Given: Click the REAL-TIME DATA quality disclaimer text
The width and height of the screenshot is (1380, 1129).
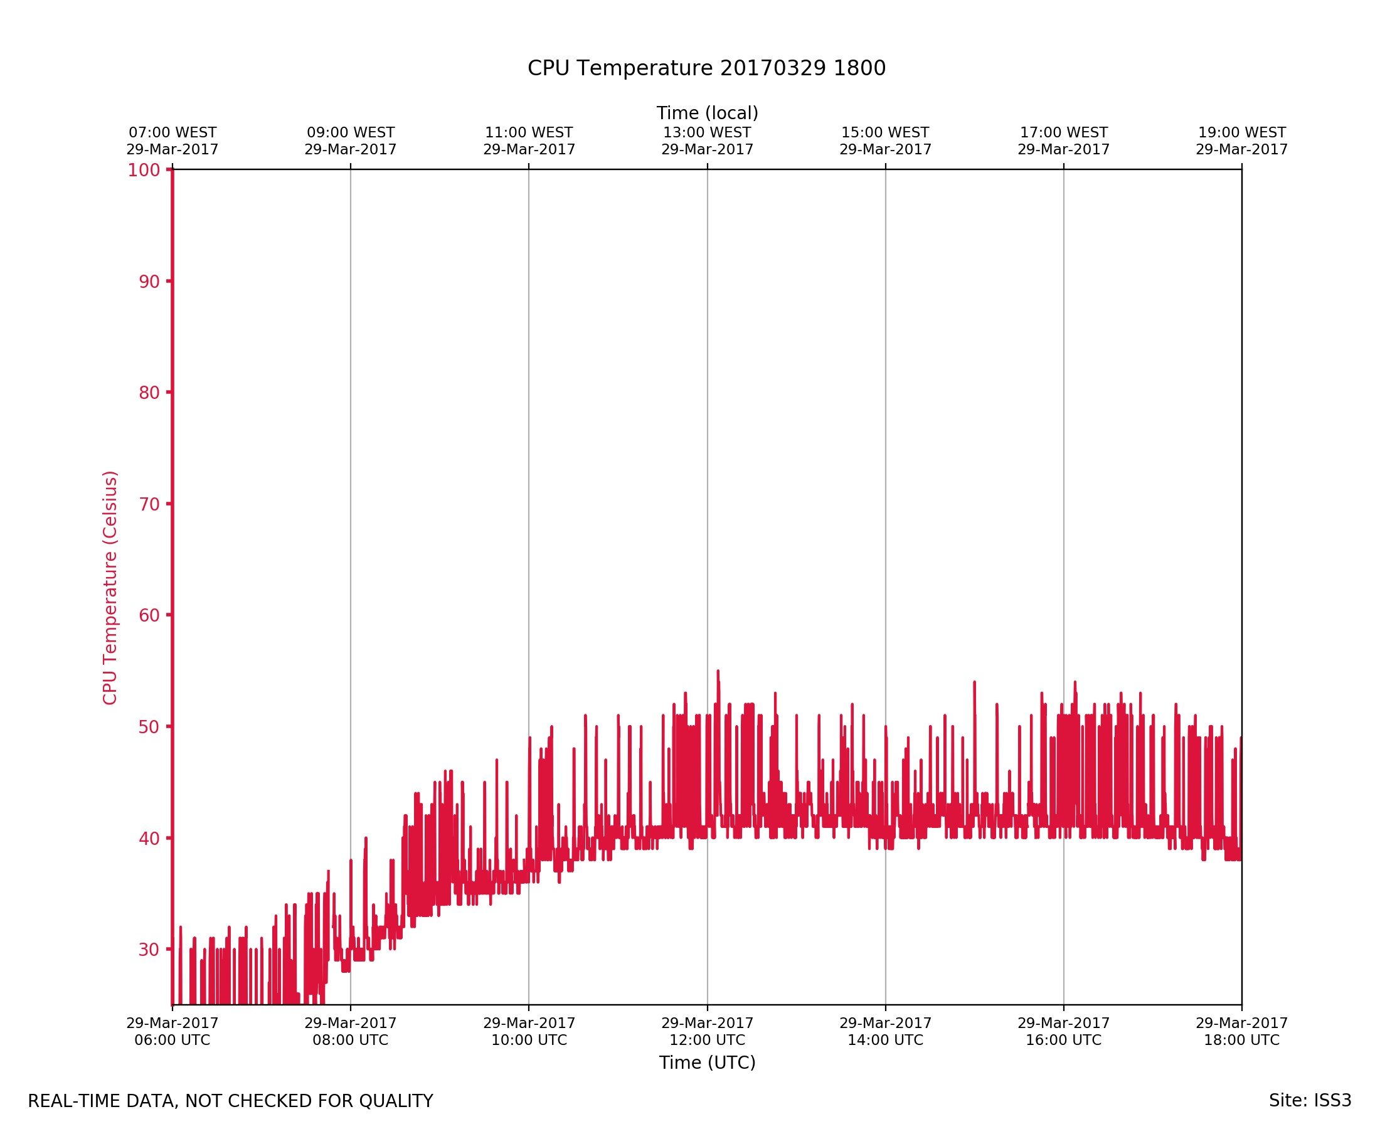Looking at the screenshot, I should coord(230,1101).
